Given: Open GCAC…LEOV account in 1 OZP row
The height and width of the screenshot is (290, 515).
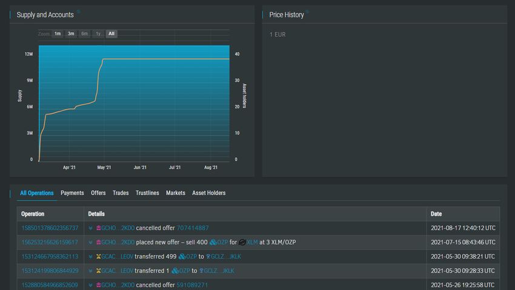Looking at the screenshot, I should (x=118, y=271).
